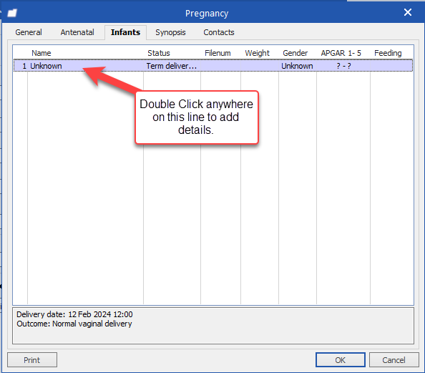Viewport: 425px width, 373px height.
Task: Click the Print button
Action: (32, 360)
